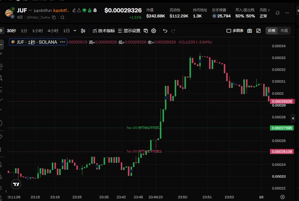Click the share icon in the token header
This screenshot has height=201, width=299.
(x=79, y=10)
